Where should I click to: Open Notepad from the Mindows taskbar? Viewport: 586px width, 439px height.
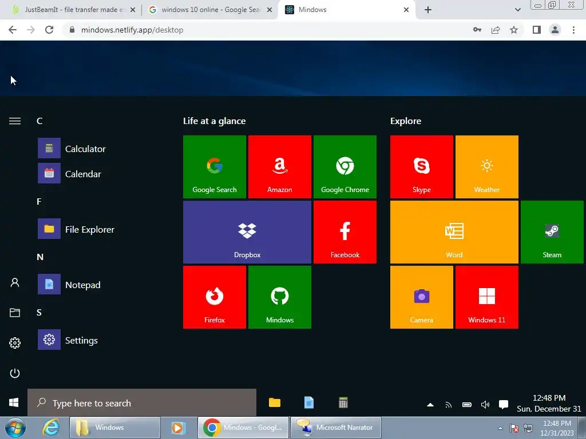[308, 403]
